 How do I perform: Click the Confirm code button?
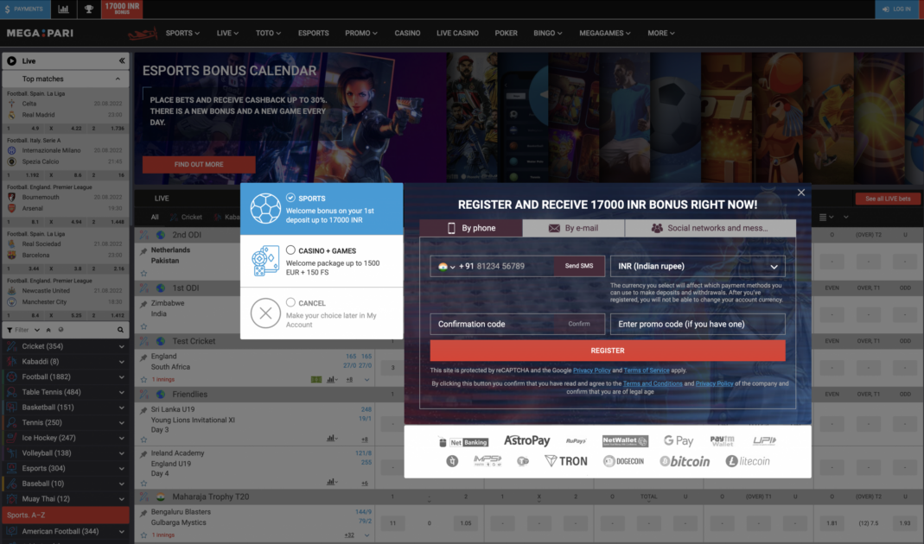[x=579, y=324]
